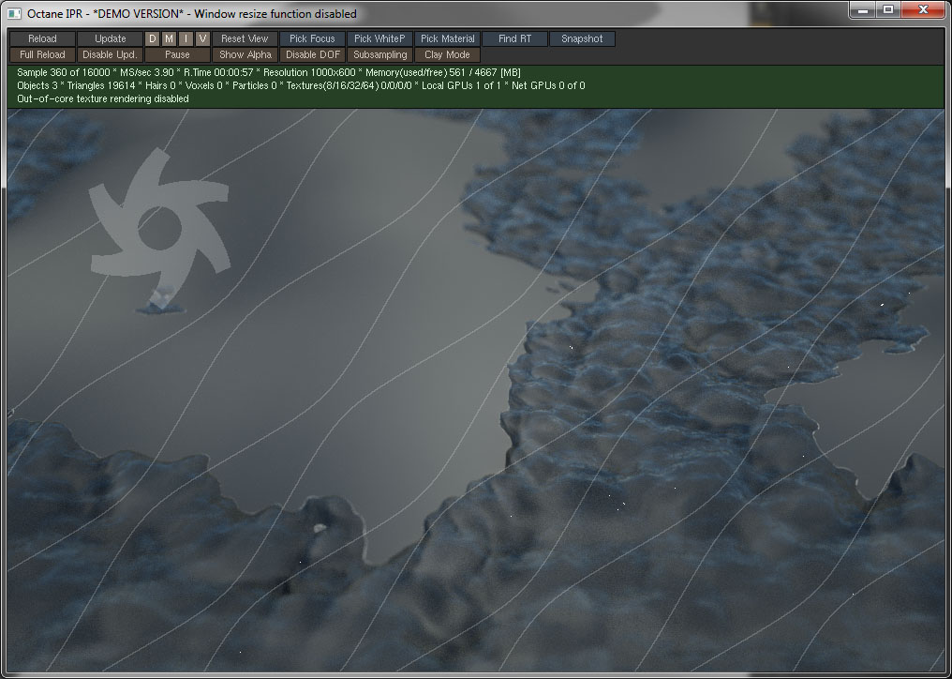Toggle the M mode button
This screenshot has height=679, width=952.
pyautogui.click(x=170, y=38)
